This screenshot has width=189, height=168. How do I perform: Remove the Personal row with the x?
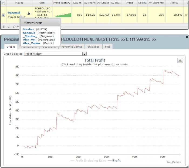185,15
